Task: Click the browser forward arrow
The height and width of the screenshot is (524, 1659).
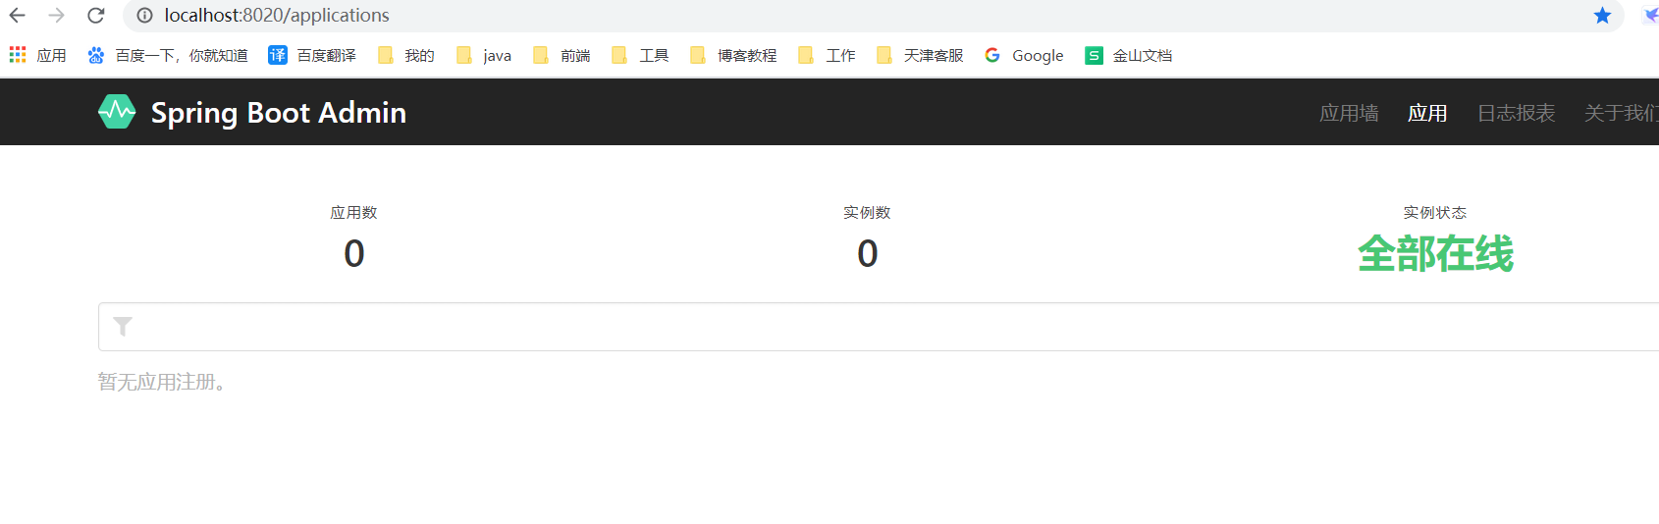Action: pyautogui.click(x=57, y=16)
